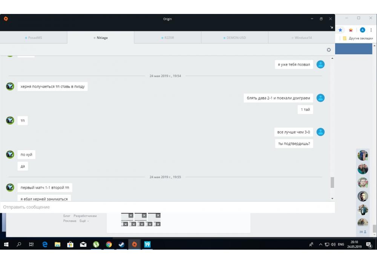This screenshot has width=377, height=264.
Task: Switch to Origin taskbar icon
Action: (x=135, y=244)
